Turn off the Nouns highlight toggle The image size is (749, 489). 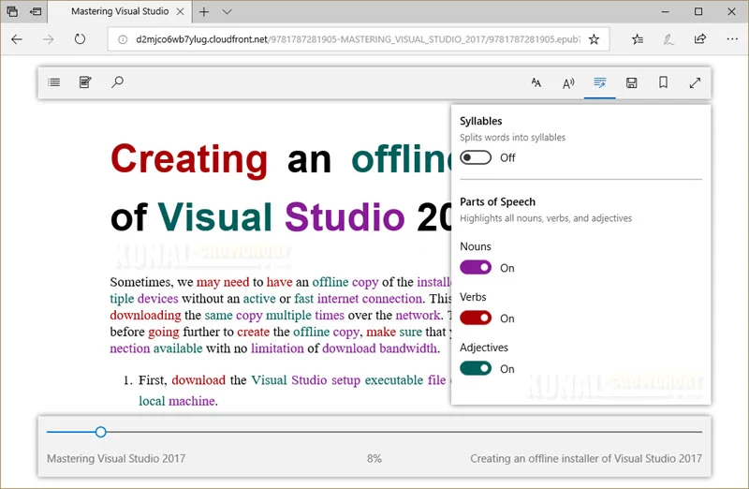tap(476, 268)
